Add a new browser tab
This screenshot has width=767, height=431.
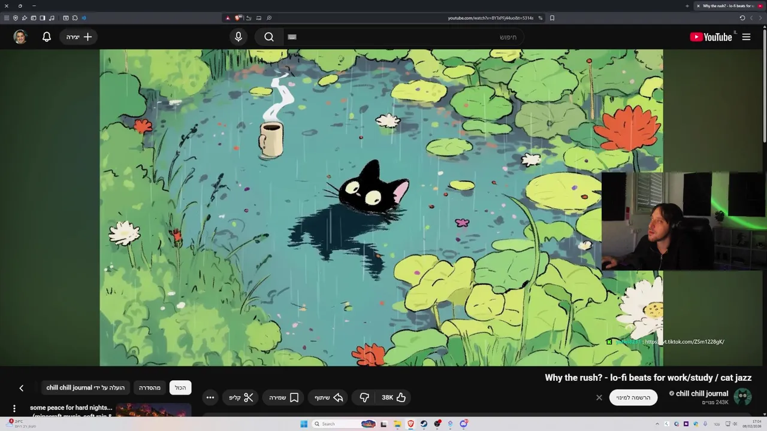[x=687, y=6]
